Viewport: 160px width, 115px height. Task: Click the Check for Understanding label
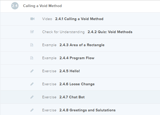coord(63,32)
